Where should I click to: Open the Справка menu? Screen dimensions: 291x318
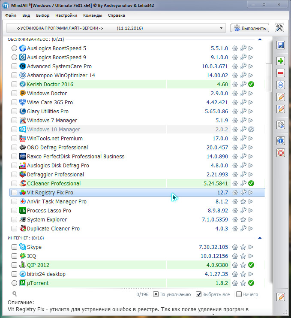coord(116,15)
